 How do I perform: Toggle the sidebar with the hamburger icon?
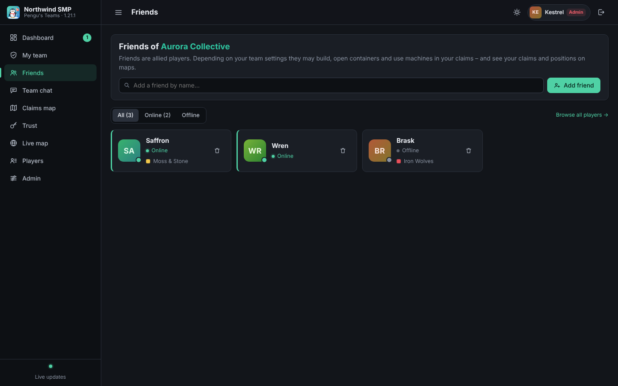[118, 12]
